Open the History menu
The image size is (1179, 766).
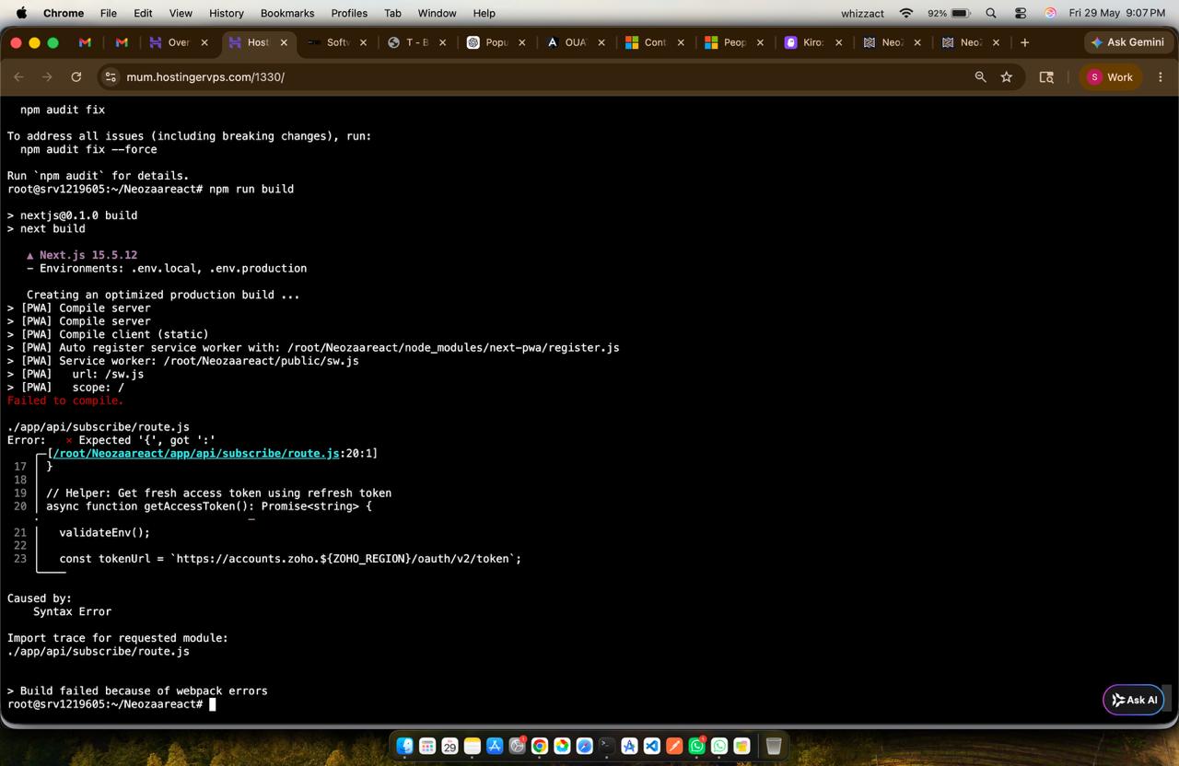tap(226, 13)
